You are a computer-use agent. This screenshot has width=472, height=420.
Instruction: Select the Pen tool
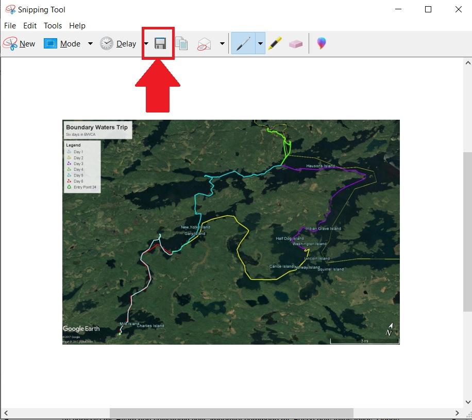pyautogui.click(x=243, y=43)
